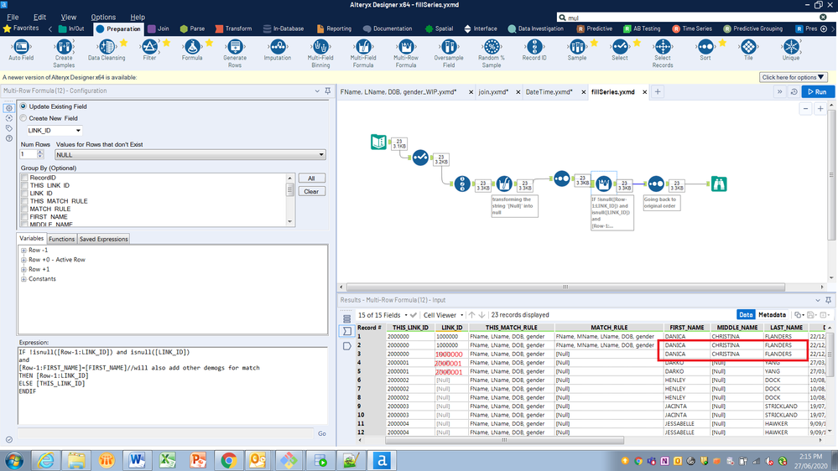Click the Browse node on canvas
The width and height of the screenshot is (838, 471).
[x=719, y=184]
